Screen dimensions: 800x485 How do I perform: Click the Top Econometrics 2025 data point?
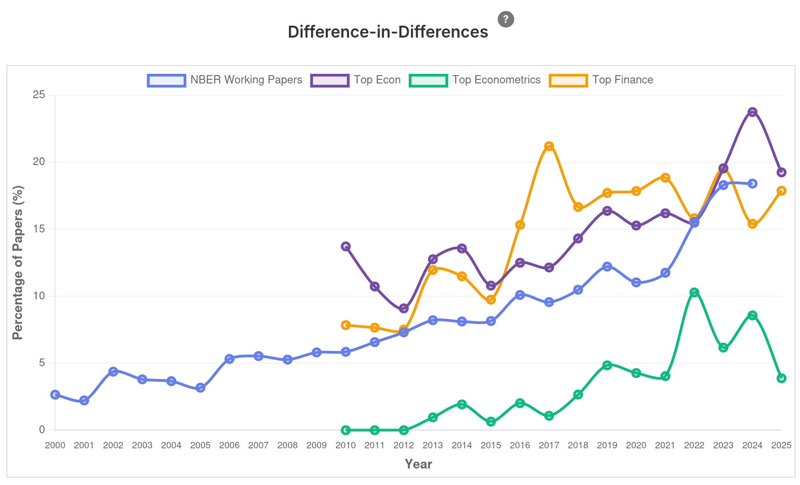782,378
